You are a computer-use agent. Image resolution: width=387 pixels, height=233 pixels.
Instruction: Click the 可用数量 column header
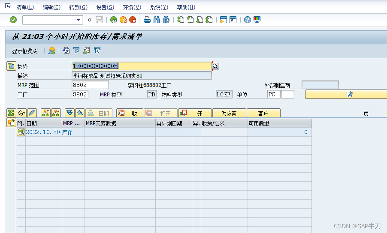tap(280, 123)
